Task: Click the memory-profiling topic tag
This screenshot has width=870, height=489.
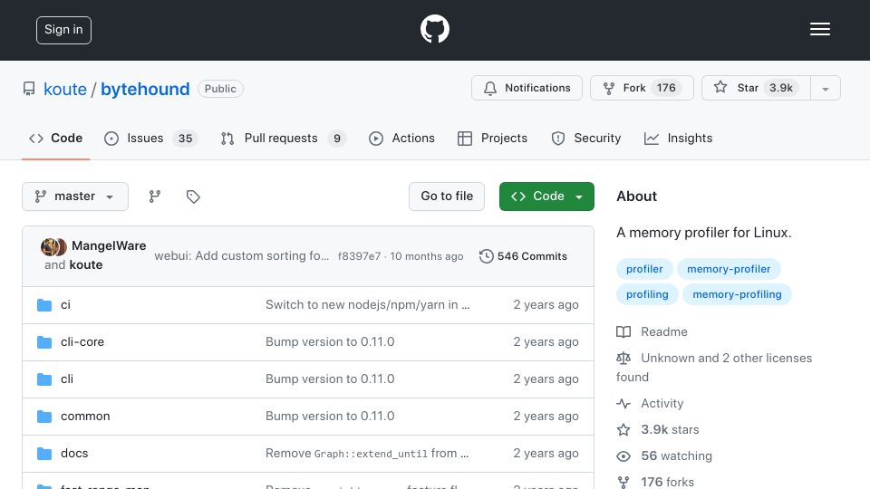Action: [737, 294]
